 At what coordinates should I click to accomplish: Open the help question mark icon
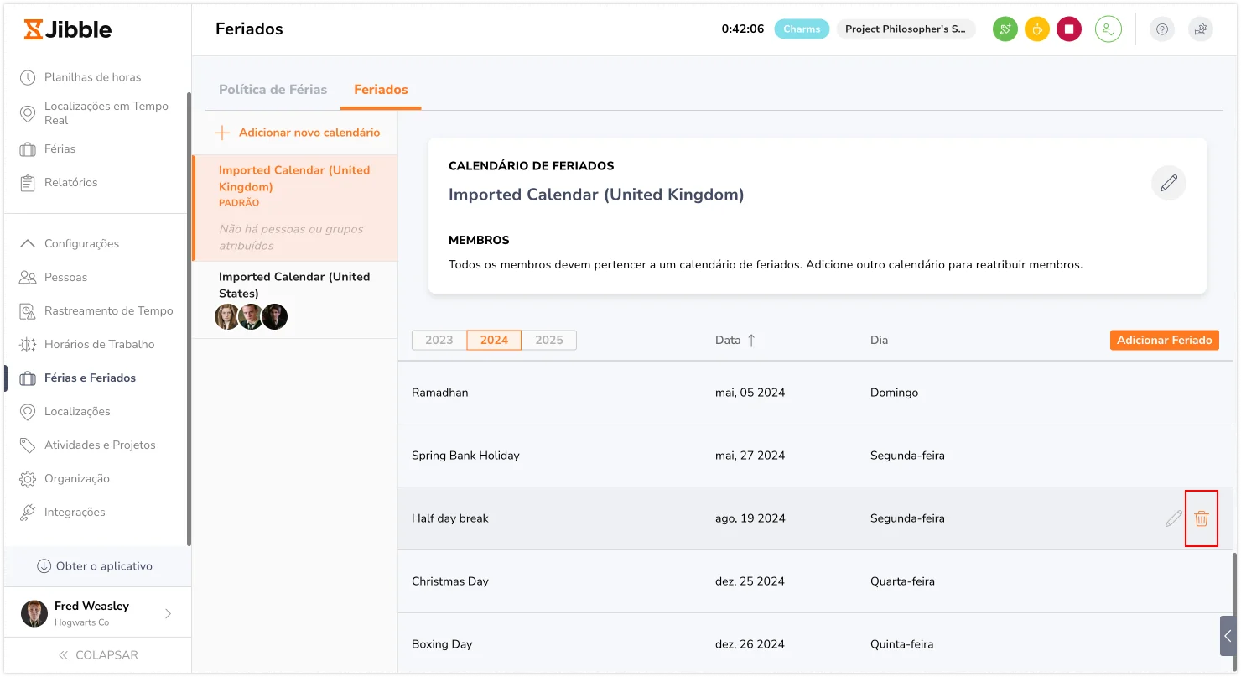tap(1161, 29)
